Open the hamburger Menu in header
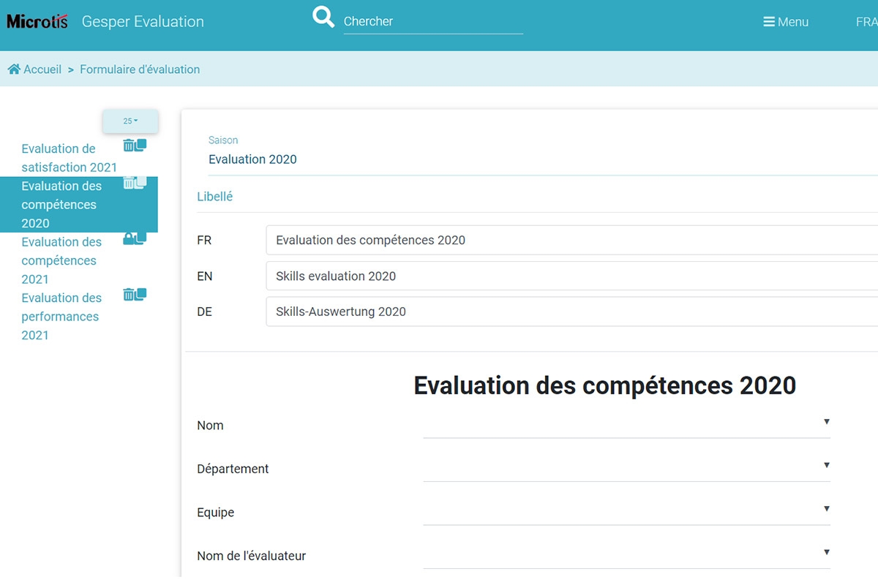Screen dimensions: 878x585 786,22
